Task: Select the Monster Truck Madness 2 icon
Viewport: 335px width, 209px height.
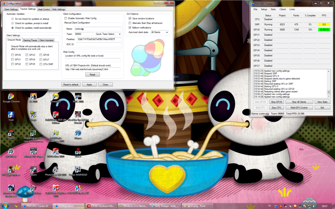Action: click(11, 191)
